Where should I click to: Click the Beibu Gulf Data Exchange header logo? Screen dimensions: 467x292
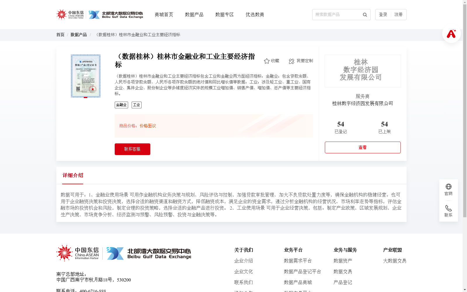pyautogui.click(x=116, y=15)
